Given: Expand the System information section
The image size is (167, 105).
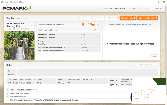Looking at the screenshot, I should coord(8,97).
